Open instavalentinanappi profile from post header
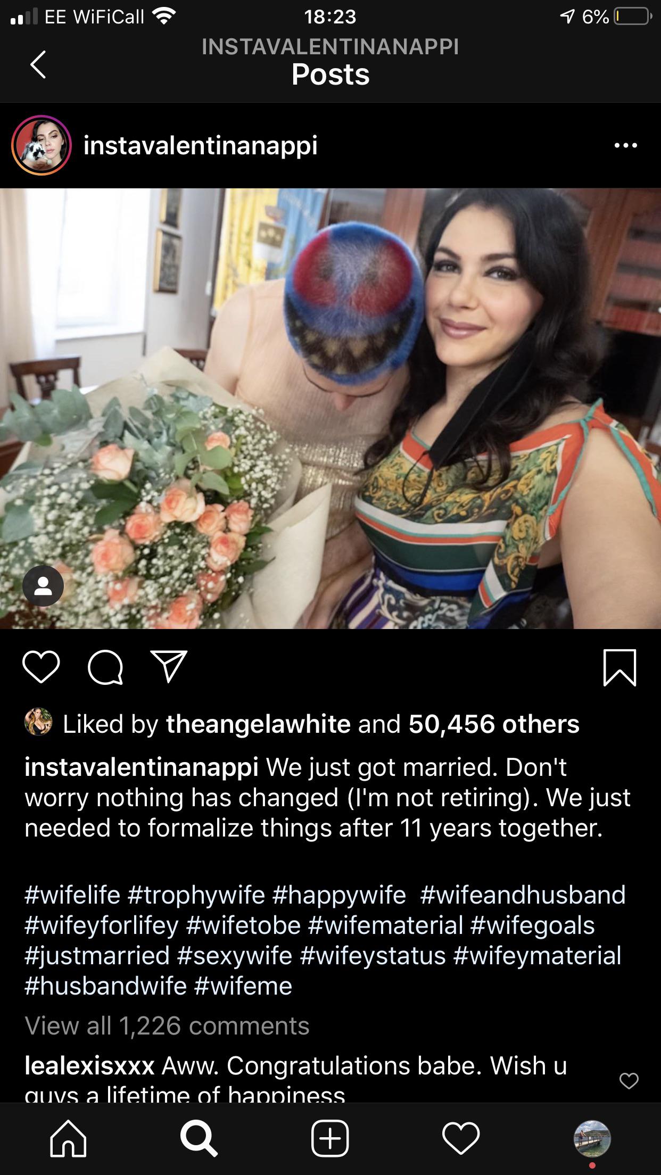 [200, 145]
